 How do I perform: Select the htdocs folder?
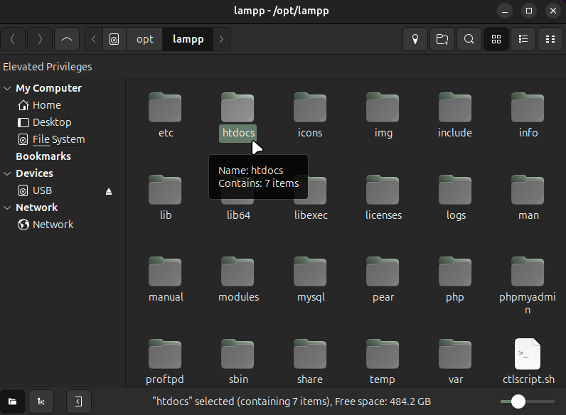tap(238, 116)
